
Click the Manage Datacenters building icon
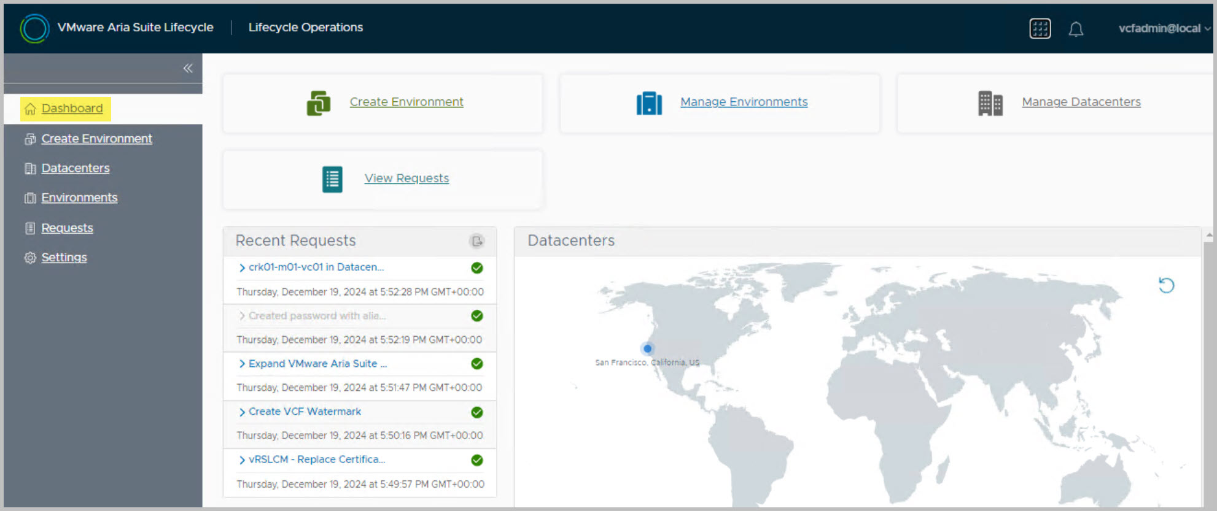point(990,103)
